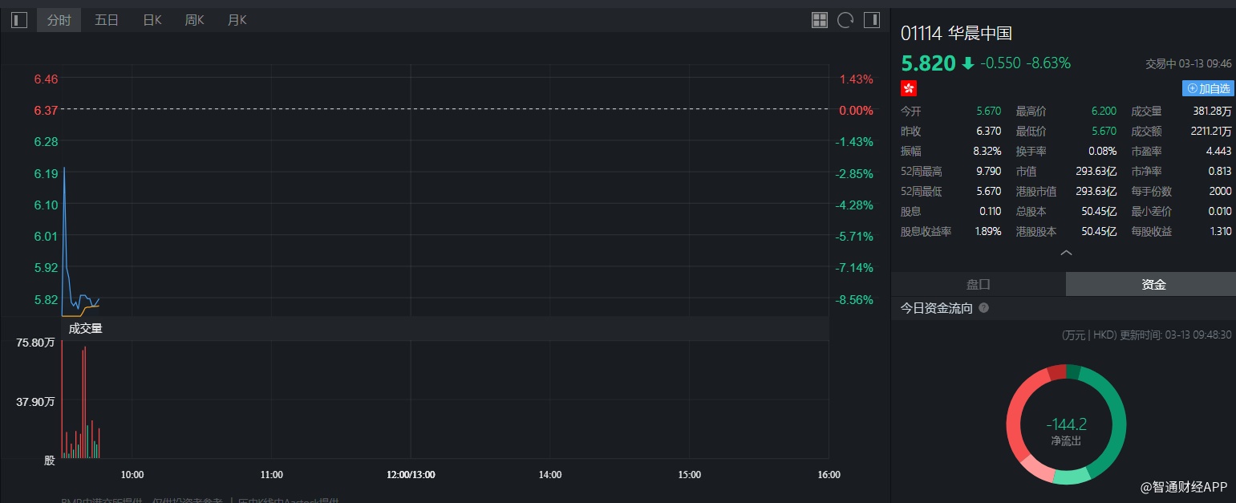Switch to 五日 chart view
This screenshot has width=1236, height=503.
pyautogui.click(x=107, y=20)
